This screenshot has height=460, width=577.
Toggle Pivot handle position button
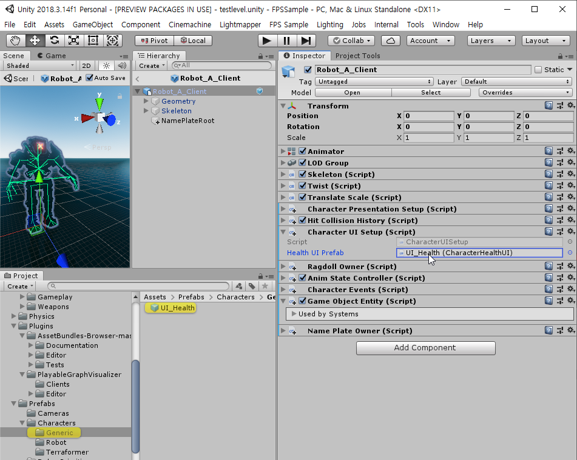[154, 41]
